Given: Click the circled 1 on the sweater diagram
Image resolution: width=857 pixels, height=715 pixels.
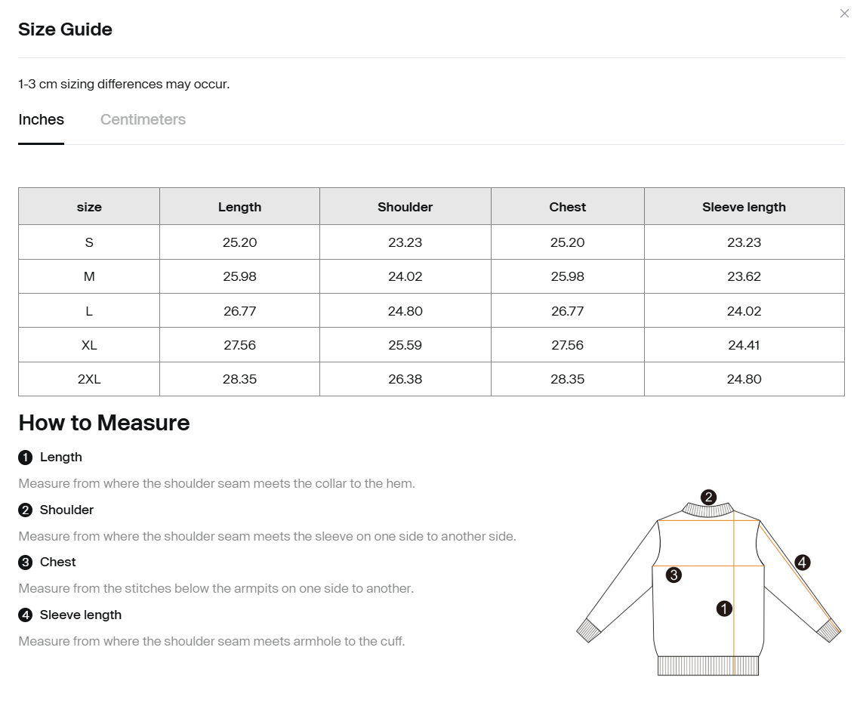Looking at the screenshot, I should pos(723,608).
